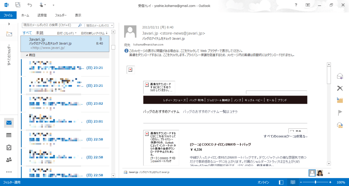349x186 pixels.
Task: Toggle Touch/Mouse mode icon
Action: click(x=41, y=5)
